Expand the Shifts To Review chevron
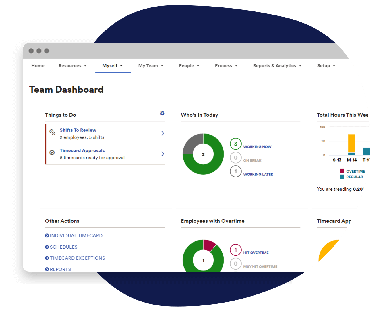Image resolution: width=379 pixels, height=310 pixels. click(x=163, y=133)
